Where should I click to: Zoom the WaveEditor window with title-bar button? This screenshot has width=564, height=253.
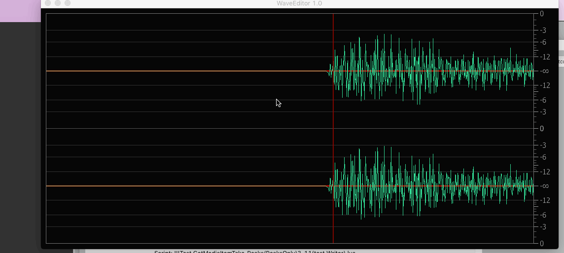[x=67, y=3]
